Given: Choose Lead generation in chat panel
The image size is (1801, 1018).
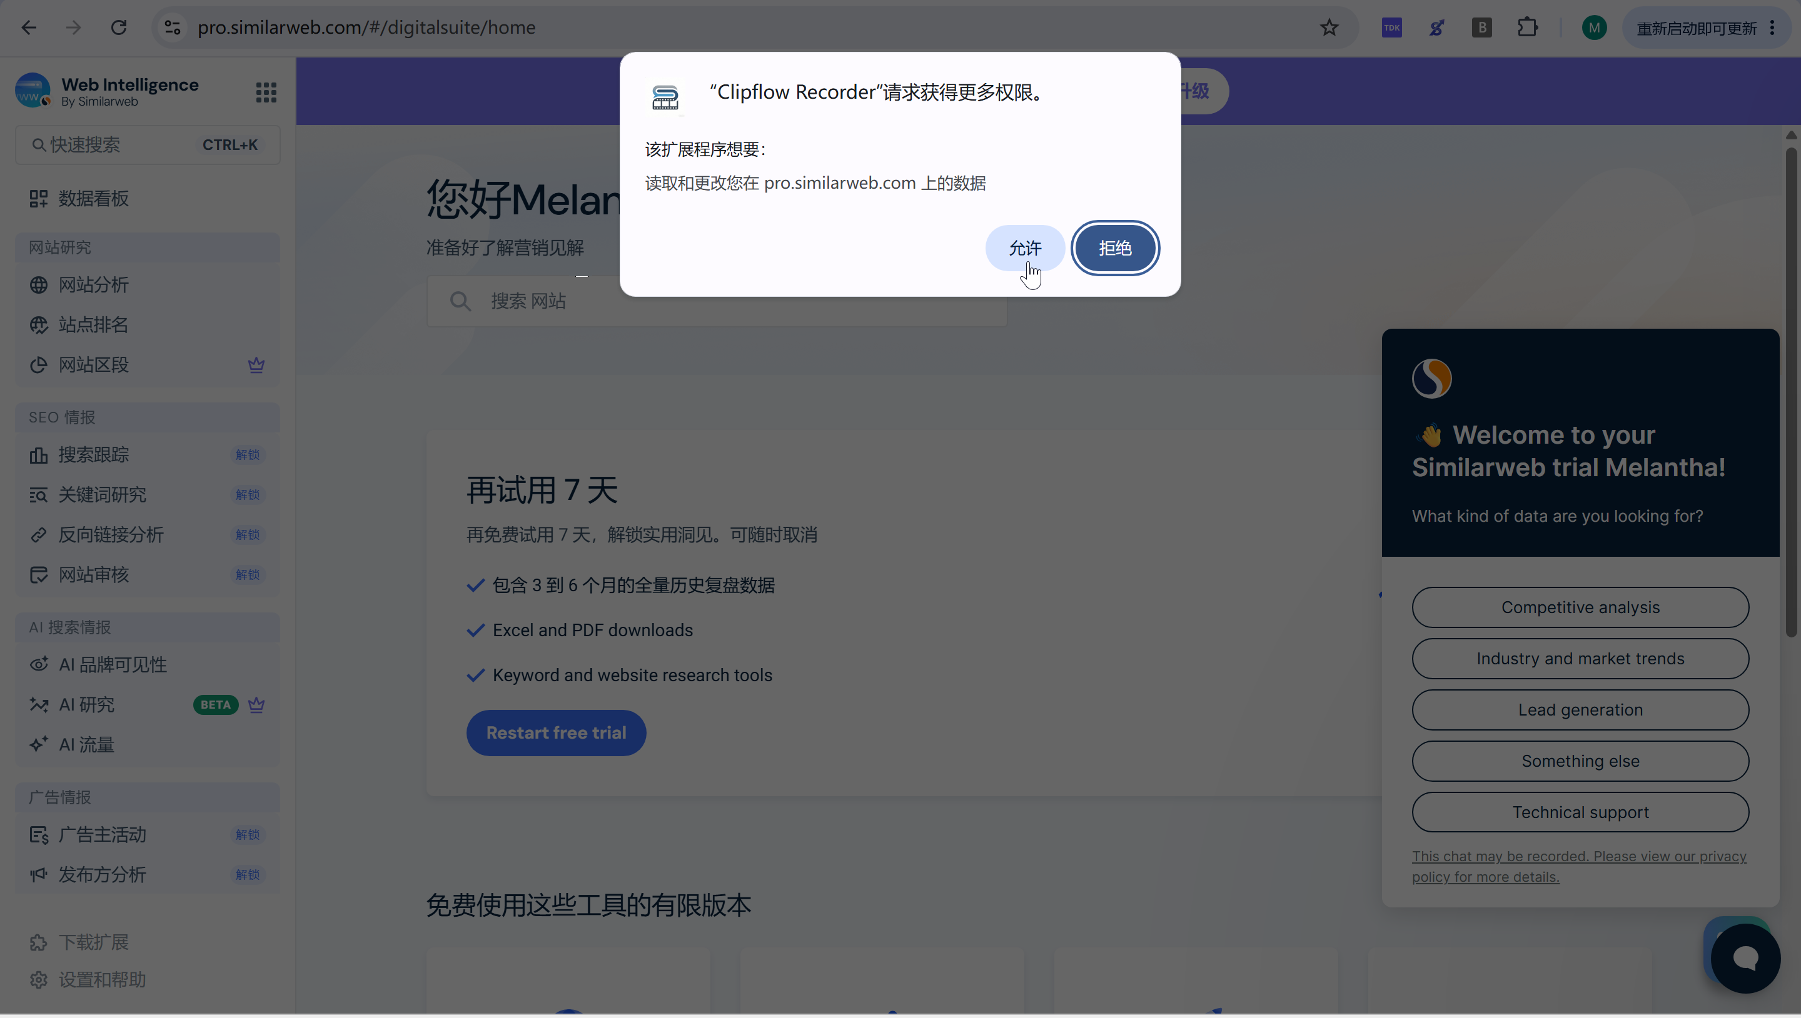Looking at the screenshot, I should point(1580,710).
